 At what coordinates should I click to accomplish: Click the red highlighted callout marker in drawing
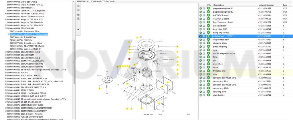tap(129, 59)
